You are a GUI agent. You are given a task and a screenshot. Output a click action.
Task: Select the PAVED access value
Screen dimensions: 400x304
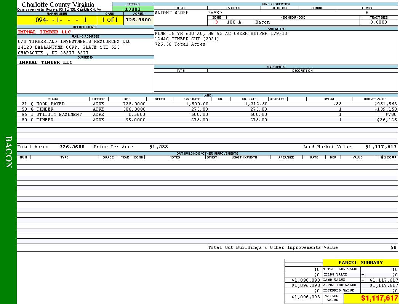[x=215, y=13]
